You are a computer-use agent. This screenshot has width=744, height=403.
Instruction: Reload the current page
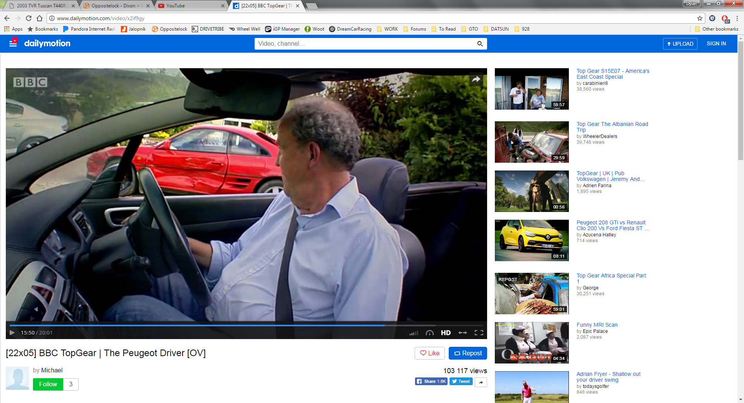(29, 18)
